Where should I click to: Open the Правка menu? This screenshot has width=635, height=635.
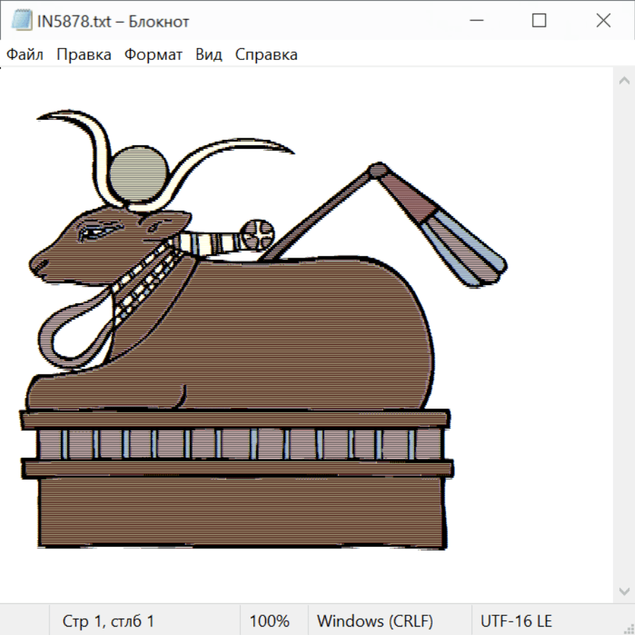pyautogui.click(x=84, y=55)
